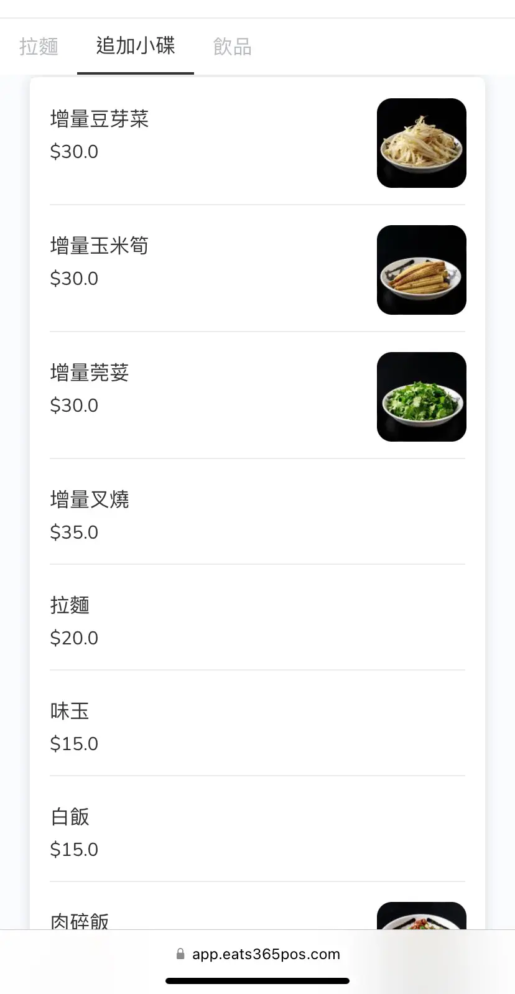This screenshot has width=515, height=994.
Task: Tap the baby corn dish photo
Action: [421, 270]
